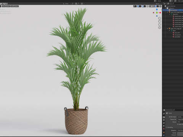Viewport: 183px width, 137px height.
Task: Open the Object menu in the viewport header
Action: tap(16, 6)
